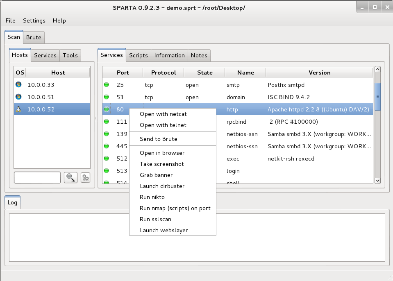Click the green status dot for port 80
Screen dimensions: 393x281
coord(106,109)
